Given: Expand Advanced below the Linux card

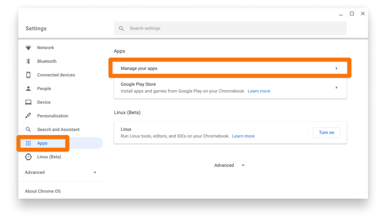Looking at the screenshot, I should click(x=229, y=165).
